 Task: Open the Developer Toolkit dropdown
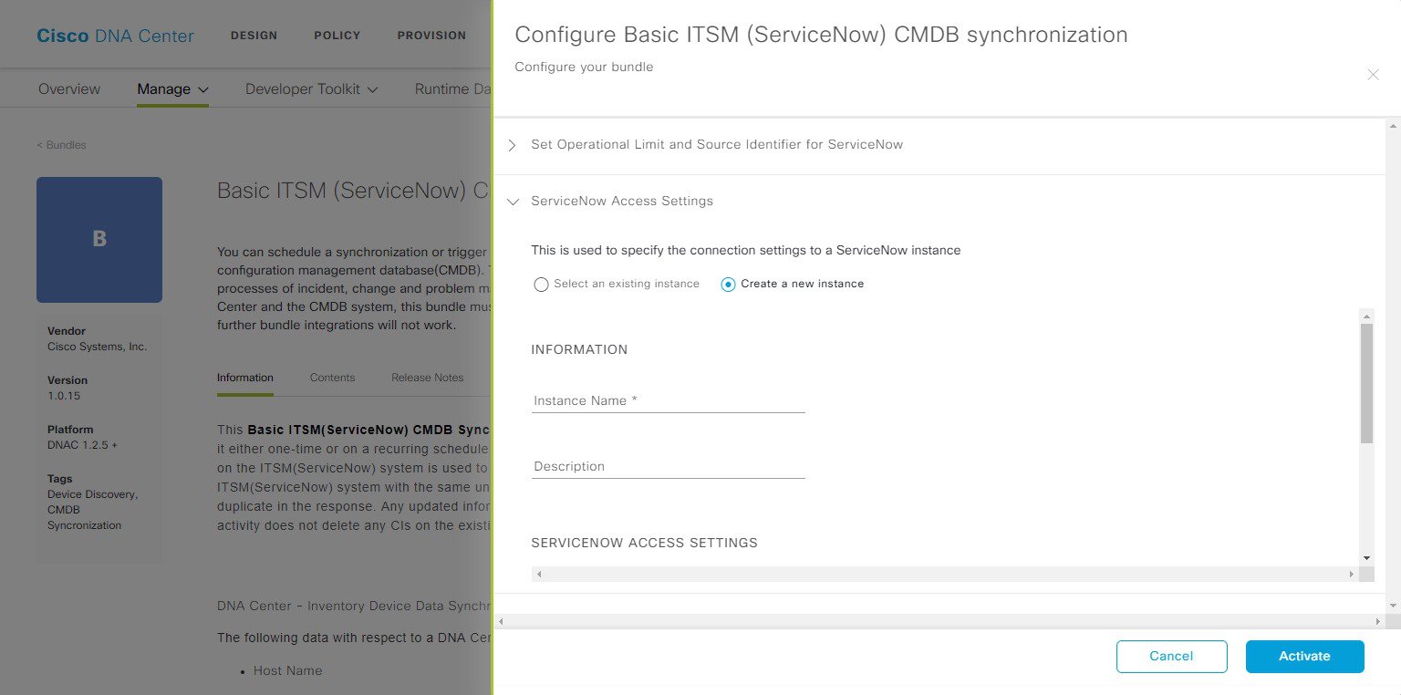click(311, 89)
